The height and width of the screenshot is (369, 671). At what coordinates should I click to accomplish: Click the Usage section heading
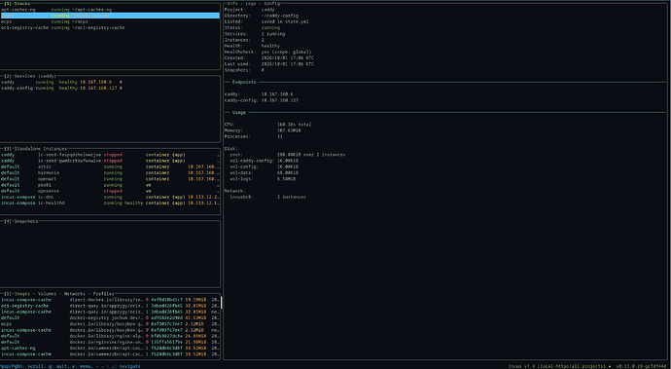coord(239,112)
